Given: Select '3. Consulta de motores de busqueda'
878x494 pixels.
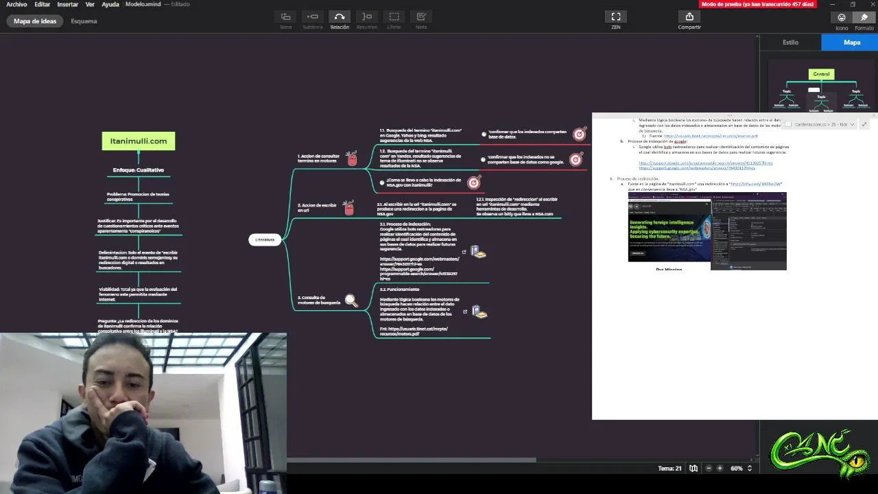Looking at the screenshot, I should (319, 300).
